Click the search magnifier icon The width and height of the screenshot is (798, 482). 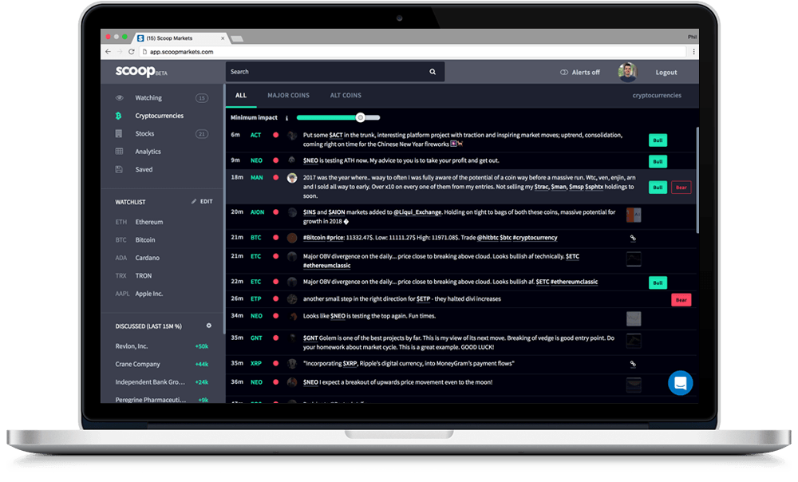pos(433,72)
